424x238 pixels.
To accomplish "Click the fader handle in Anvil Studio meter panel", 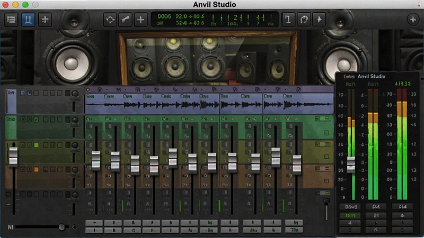I will [351, 164].
